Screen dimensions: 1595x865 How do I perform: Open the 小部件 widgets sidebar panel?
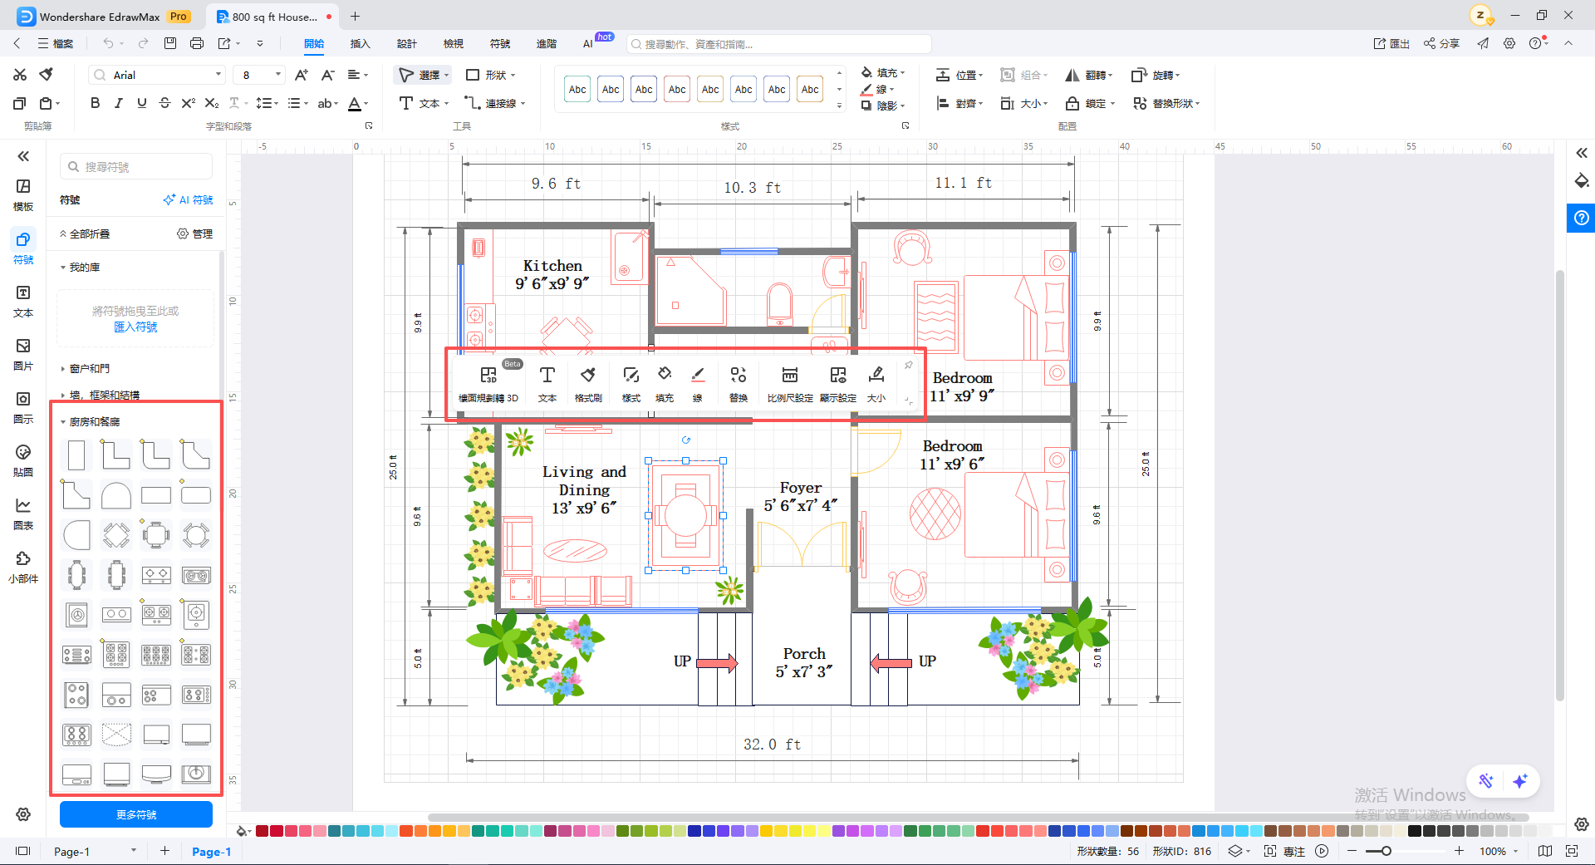[23, 567]
